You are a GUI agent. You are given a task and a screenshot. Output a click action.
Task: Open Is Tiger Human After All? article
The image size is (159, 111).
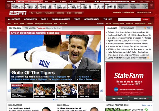point(70,108)
